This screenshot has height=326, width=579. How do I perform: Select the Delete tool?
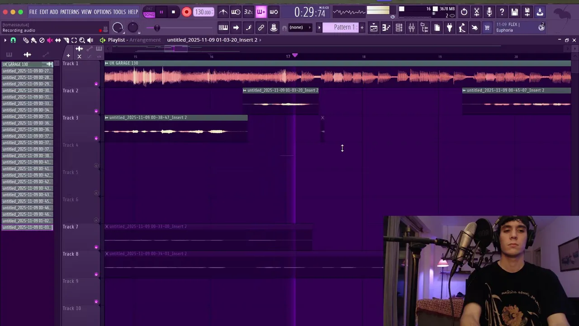(x=42, y=40)
